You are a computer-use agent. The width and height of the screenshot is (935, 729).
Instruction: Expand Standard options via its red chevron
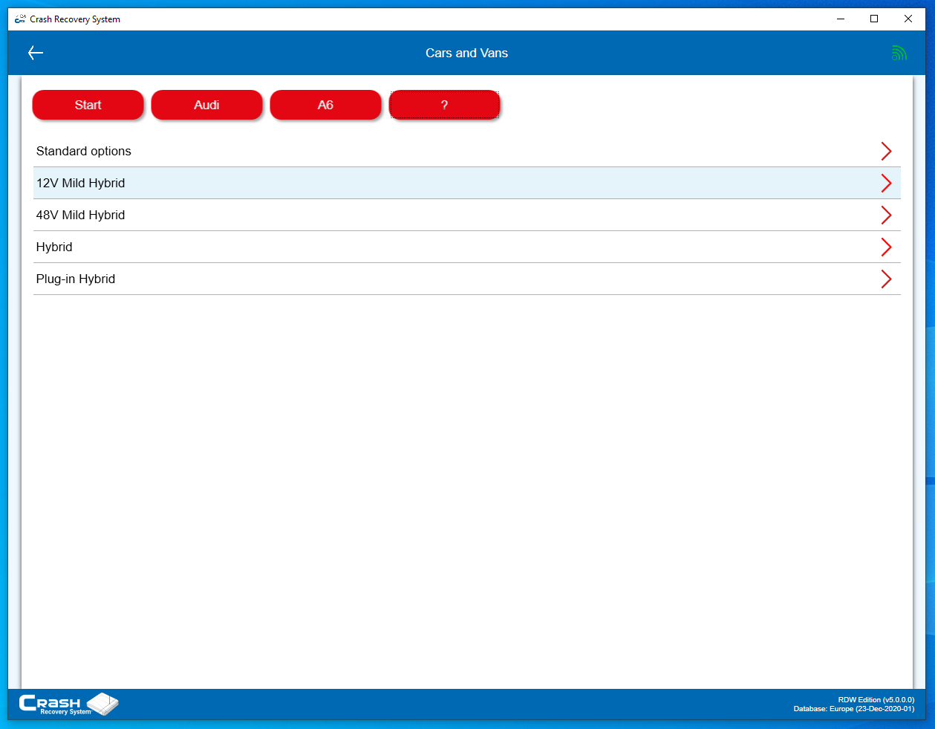[x=886, y=151]
